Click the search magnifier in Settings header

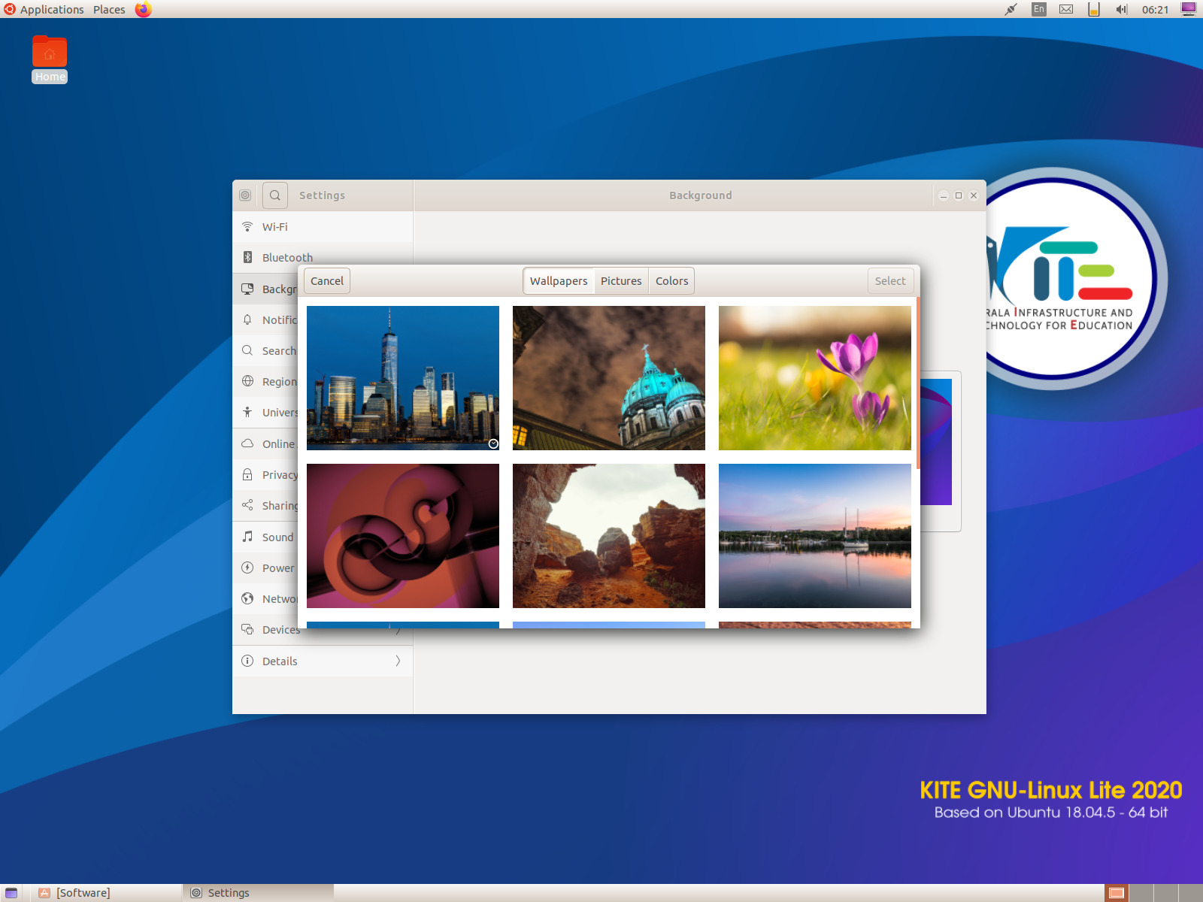tap(274, 195)
